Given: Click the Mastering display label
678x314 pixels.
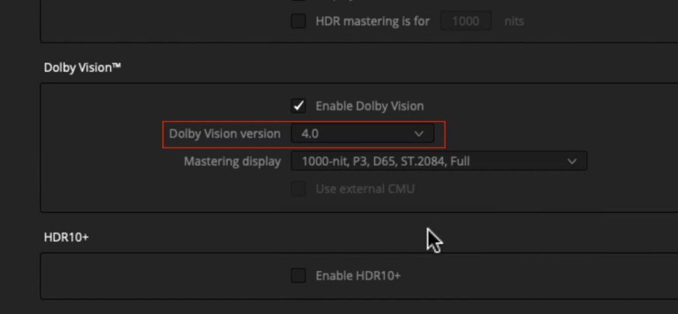Looking at the screenshot, I should [x=232, y=161].
